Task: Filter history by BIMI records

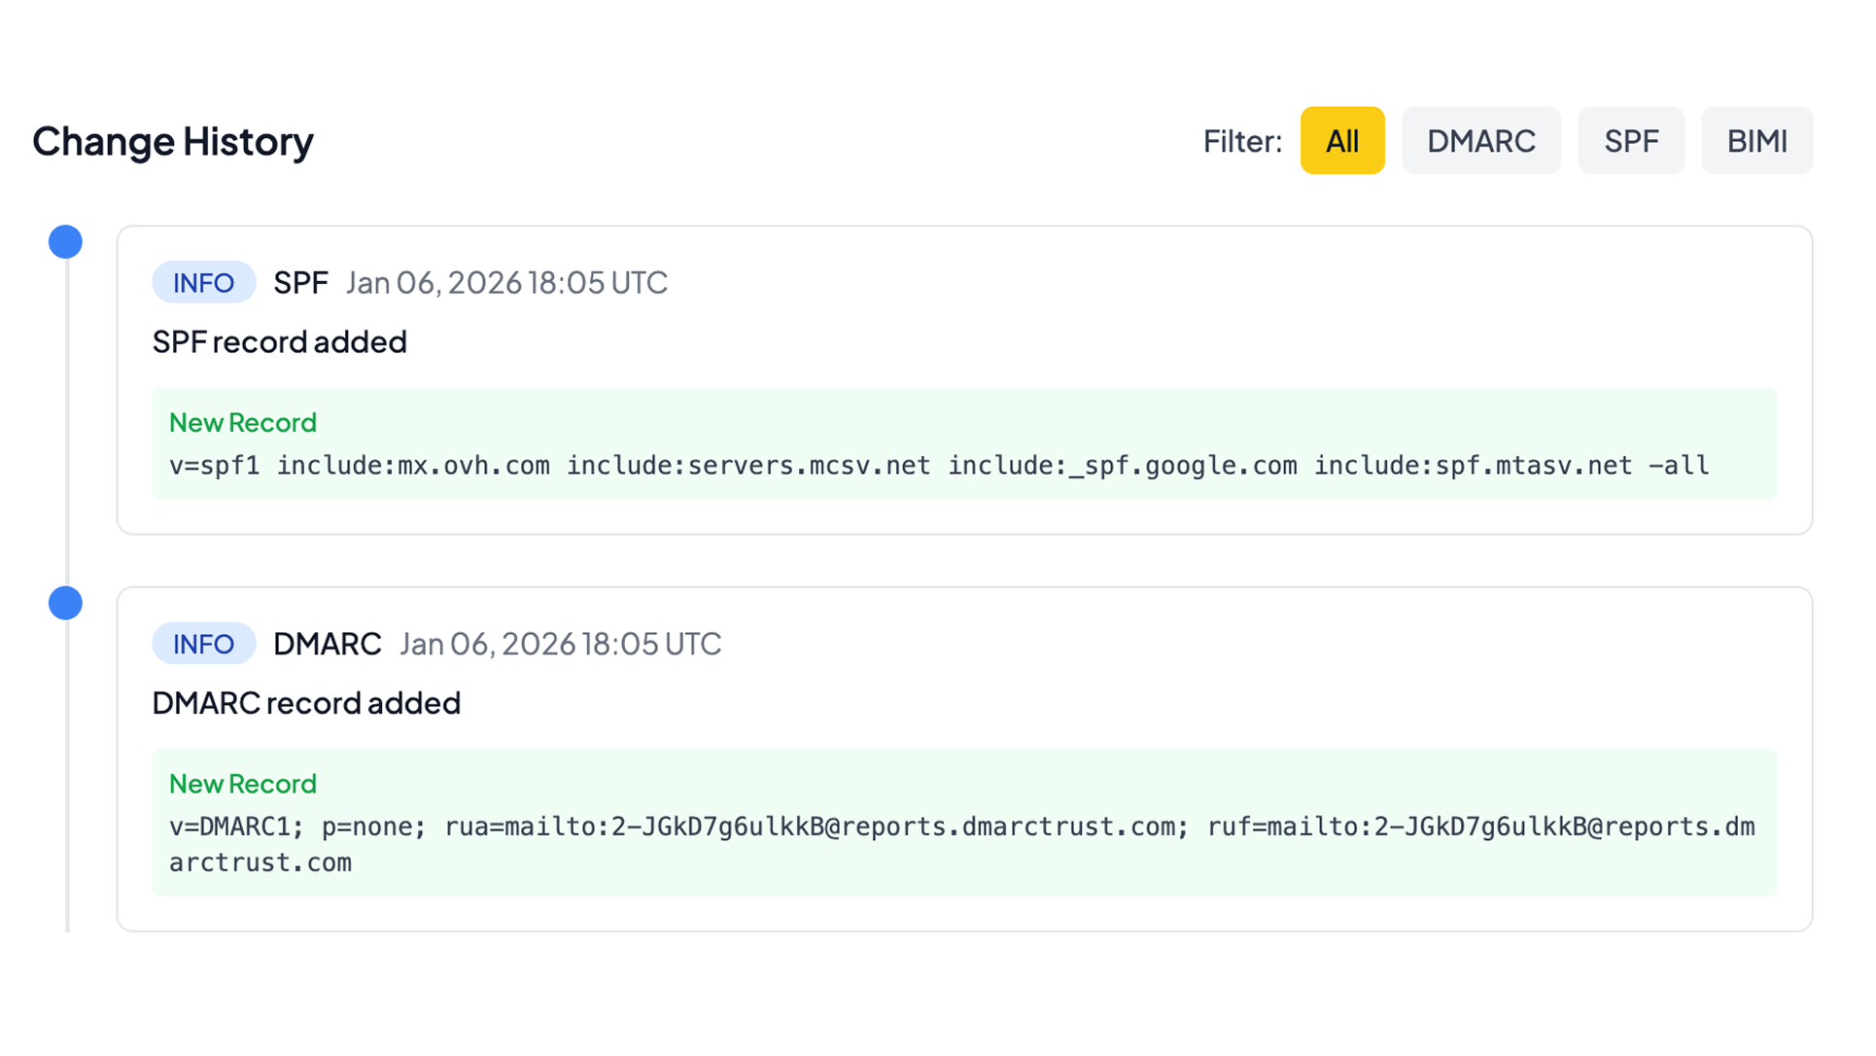Action: [x=1756, y=141]
